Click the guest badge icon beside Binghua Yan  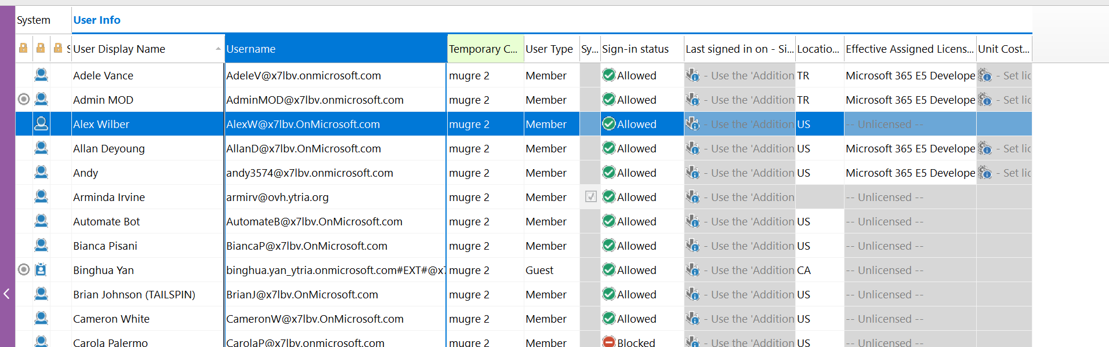pos(41,270)
